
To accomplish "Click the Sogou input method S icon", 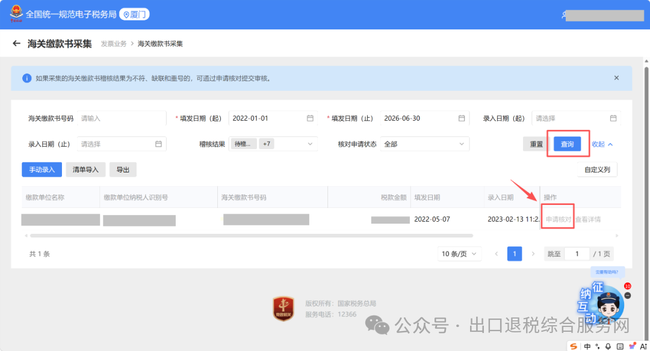I will point(574,346).
